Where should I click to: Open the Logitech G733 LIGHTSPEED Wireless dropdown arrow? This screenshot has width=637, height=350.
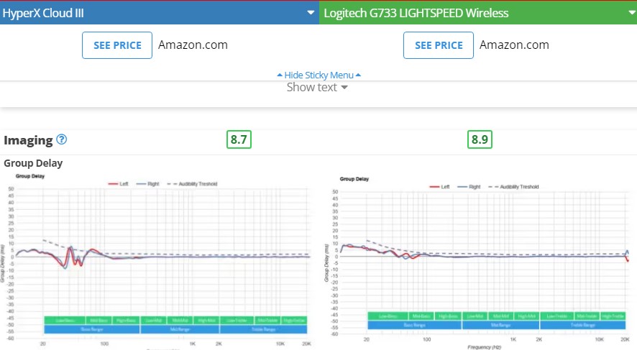[x=632, y=13]
